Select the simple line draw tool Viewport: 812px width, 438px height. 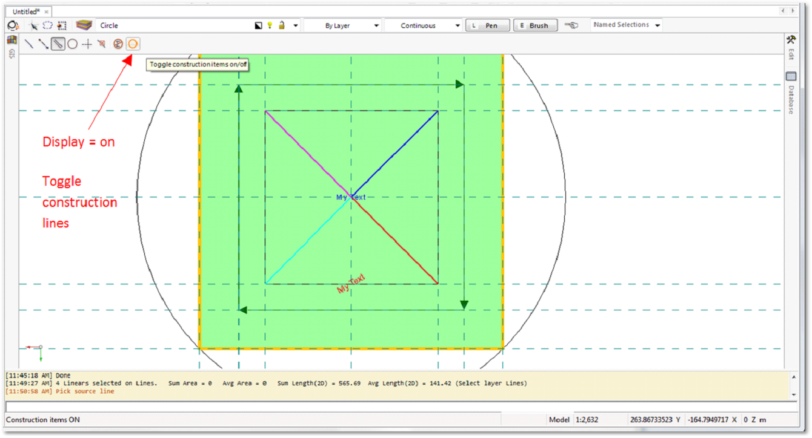click(28, 44)
